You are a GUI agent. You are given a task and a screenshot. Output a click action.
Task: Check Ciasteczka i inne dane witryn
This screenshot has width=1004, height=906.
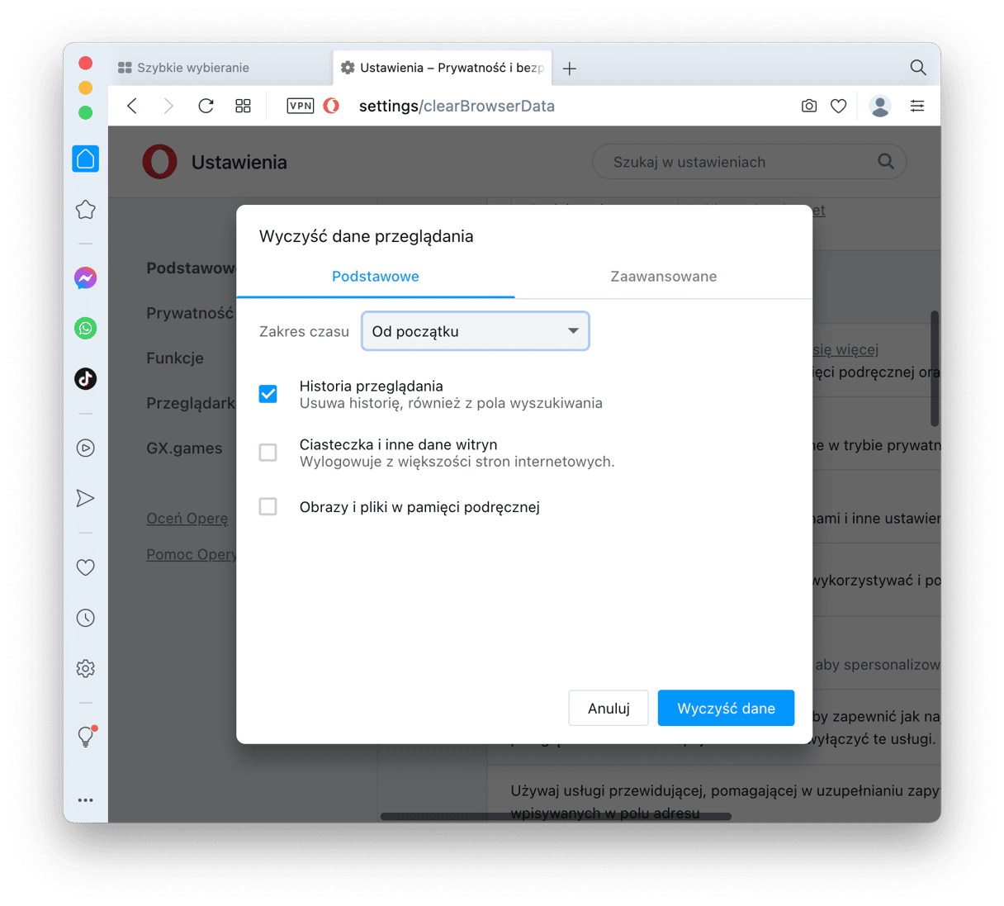268,453
